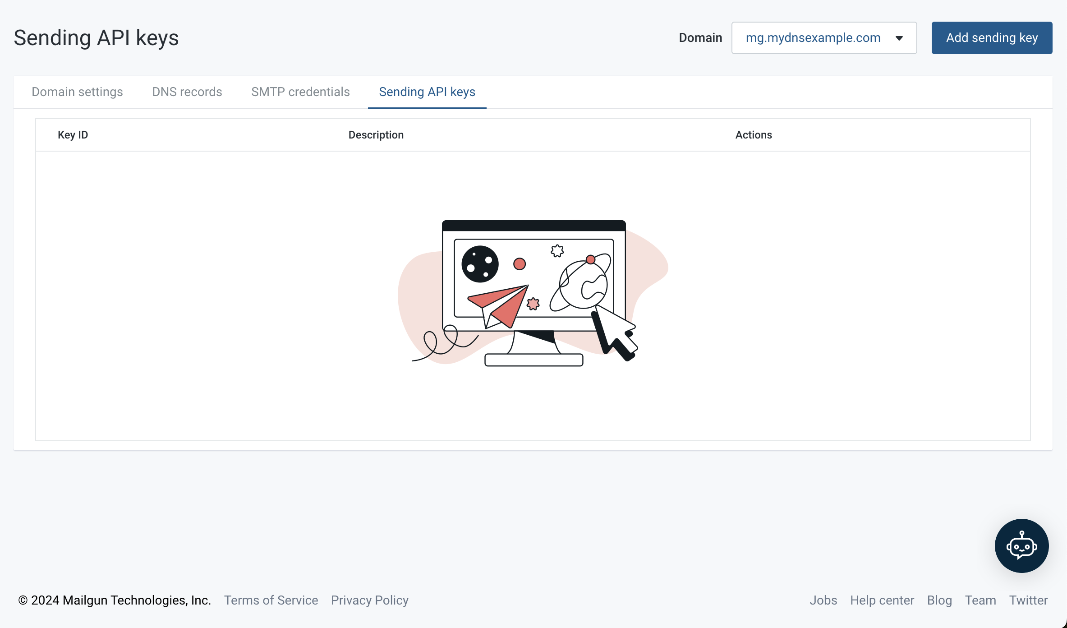Viewport: 1067px width, 628px height.
Task: Open the DNS records tab
Action: point(187,92)
